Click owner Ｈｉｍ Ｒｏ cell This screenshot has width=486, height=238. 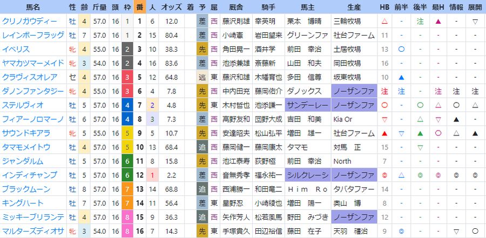click(x=308, y=189)
